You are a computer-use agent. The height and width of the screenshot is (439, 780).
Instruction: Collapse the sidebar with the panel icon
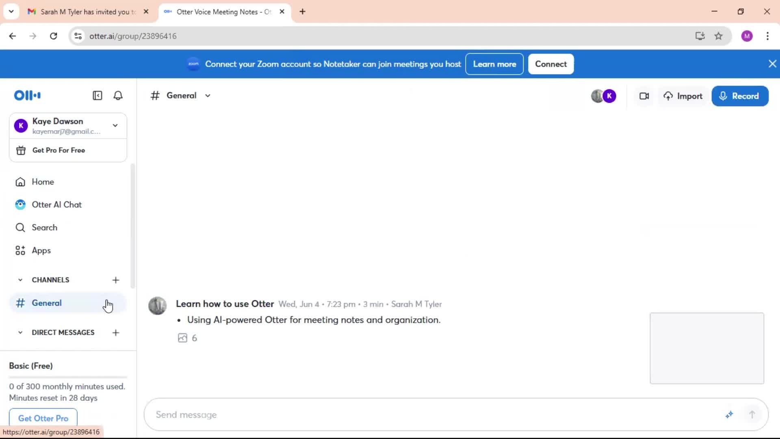pos(97,96)
